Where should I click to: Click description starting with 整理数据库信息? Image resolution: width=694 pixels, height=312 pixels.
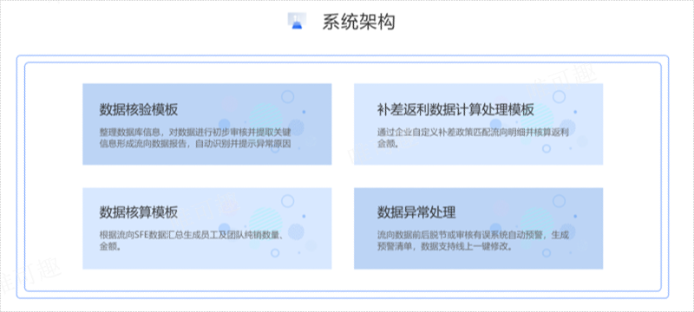[195, 138]
